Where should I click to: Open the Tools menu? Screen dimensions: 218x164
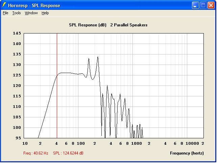click(17, 13)
